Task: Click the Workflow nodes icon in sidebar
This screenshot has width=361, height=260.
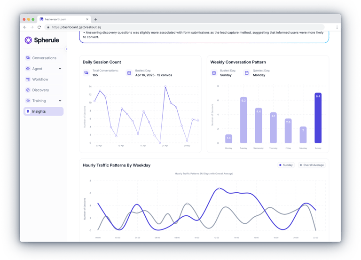Action: 28,79
